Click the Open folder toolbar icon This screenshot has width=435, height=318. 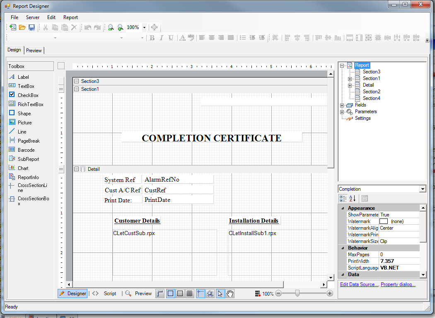pos(22,27)
